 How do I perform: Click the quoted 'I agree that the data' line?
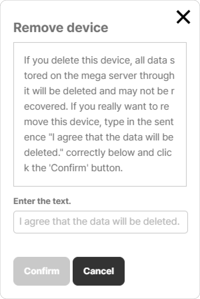click(99, 137)
